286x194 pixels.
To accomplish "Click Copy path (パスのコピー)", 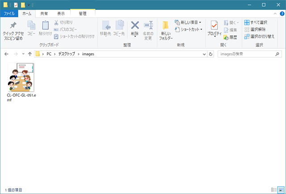I will coord(66,30).
